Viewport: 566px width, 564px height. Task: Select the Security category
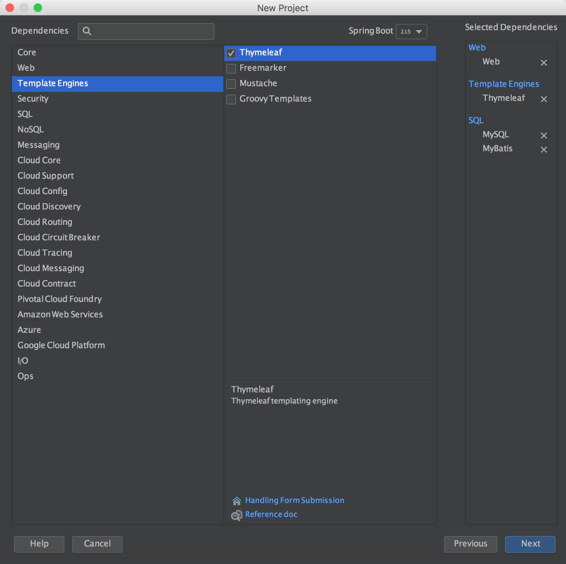pos(33,99)
